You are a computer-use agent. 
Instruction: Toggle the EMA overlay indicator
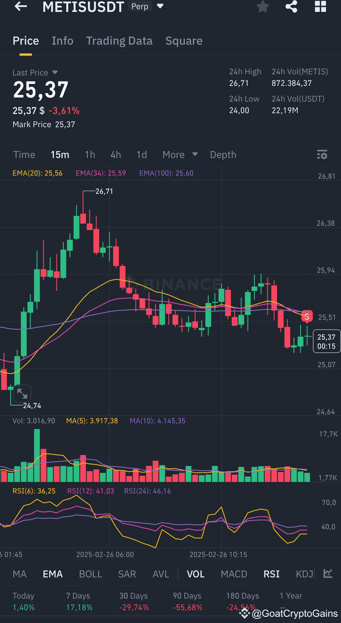(52, 573)
